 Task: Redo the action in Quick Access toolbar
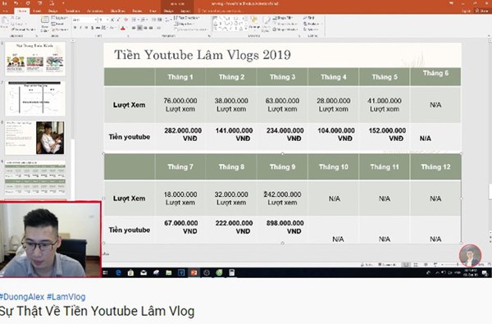click(x=28, y=3)
